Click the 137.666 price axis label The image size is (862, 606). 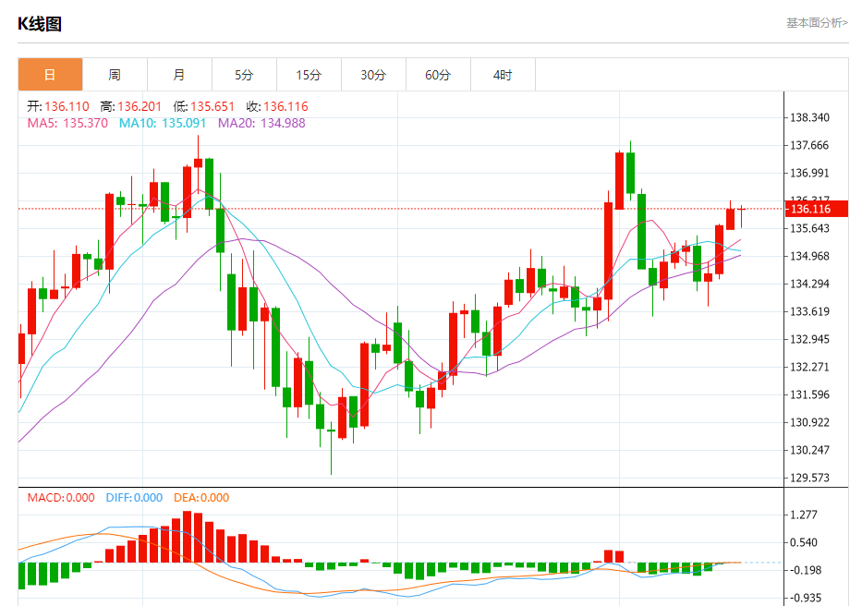coord(809,145)
